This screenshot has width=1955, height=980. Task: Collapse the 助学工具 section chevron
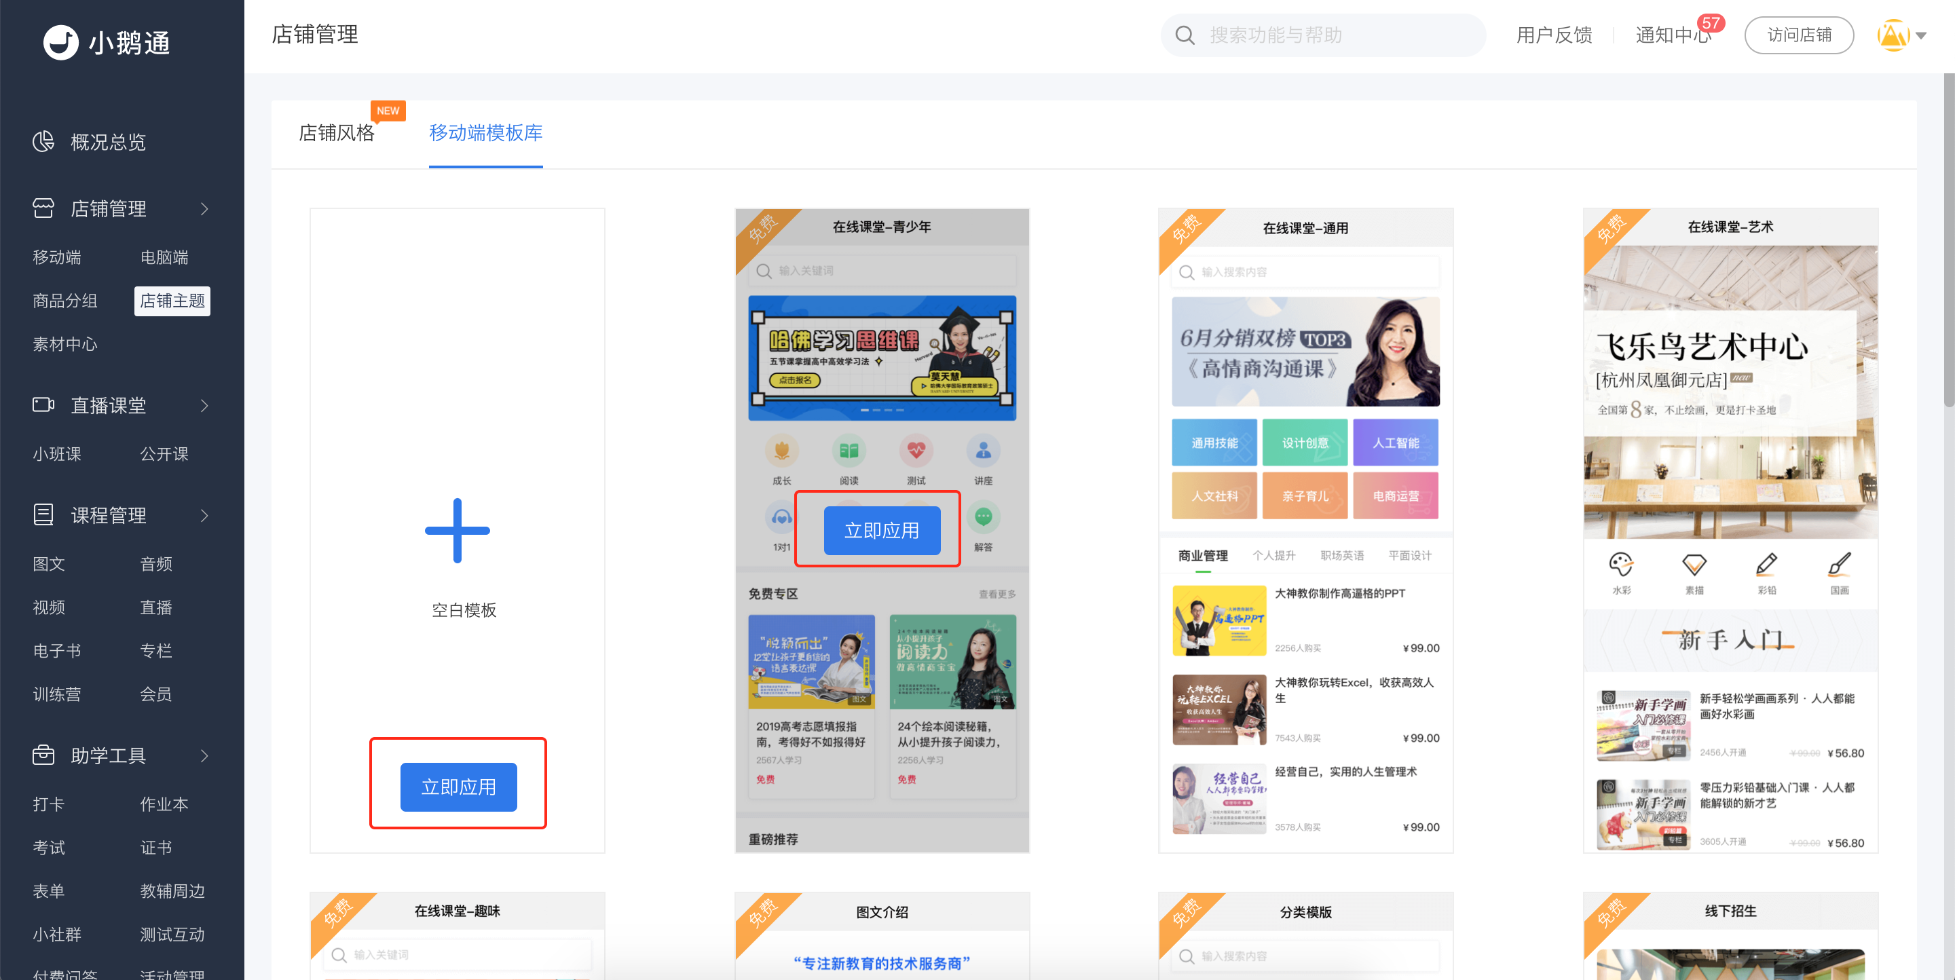point(204,755)
